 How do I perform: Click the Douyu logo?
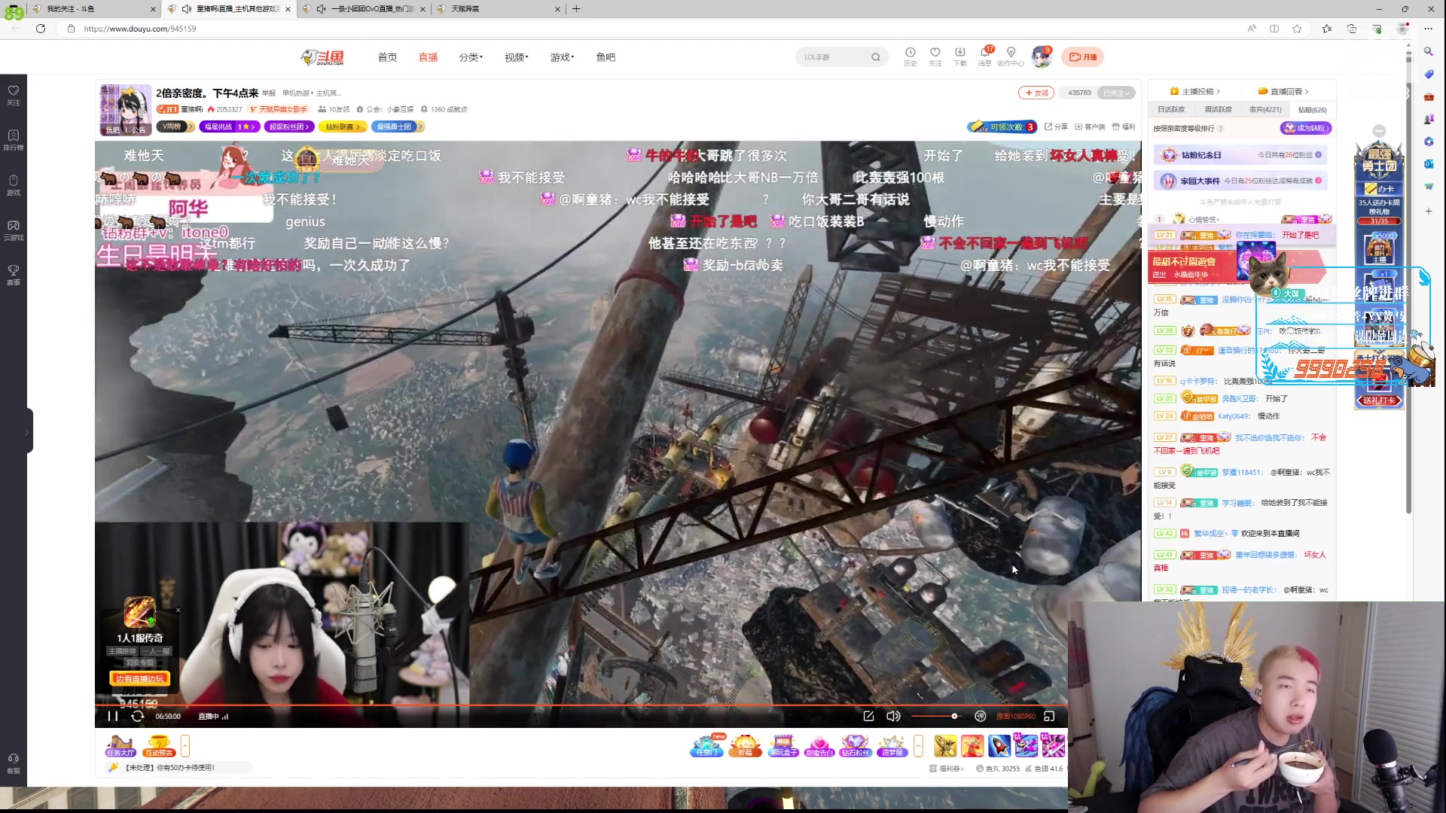[322, 57]
